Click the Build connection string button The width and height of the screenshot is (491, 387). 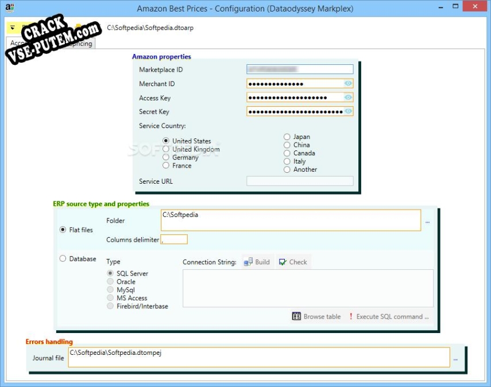(x=257, y=262)
